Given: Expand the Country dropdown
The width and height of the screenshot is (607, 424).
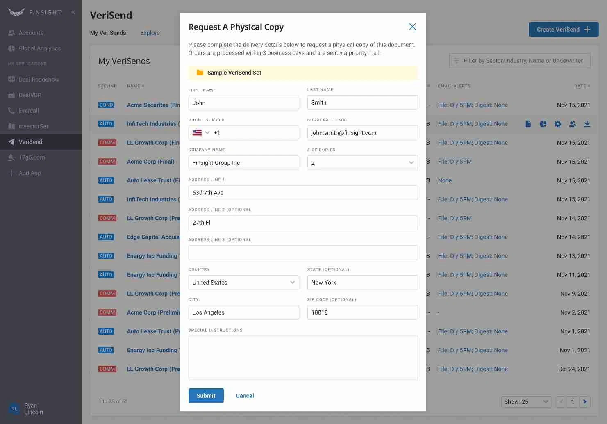Looking at the screenshot, I should (243, 283).
